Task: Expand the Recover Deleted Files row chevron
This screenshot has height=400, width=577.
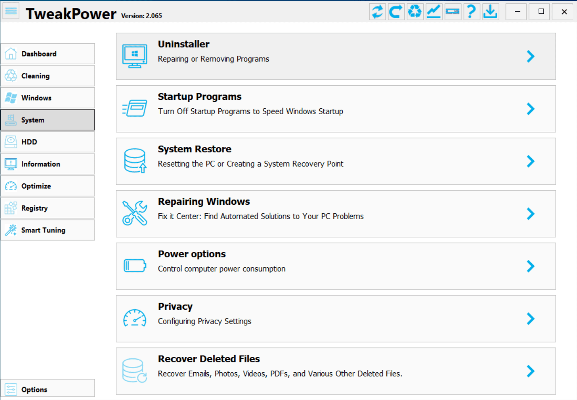Action: pyautogui.click(x=531, y=371)
